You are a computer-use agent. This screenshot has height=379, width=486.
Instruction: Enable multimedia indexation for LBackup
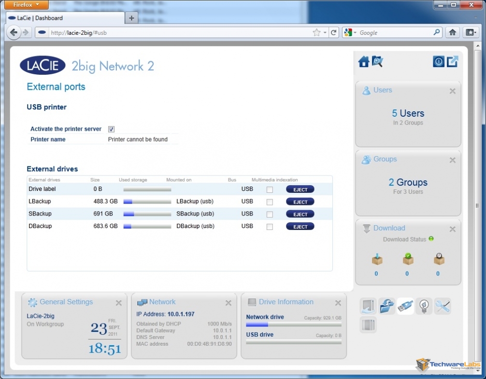click(x=270, y=202)
